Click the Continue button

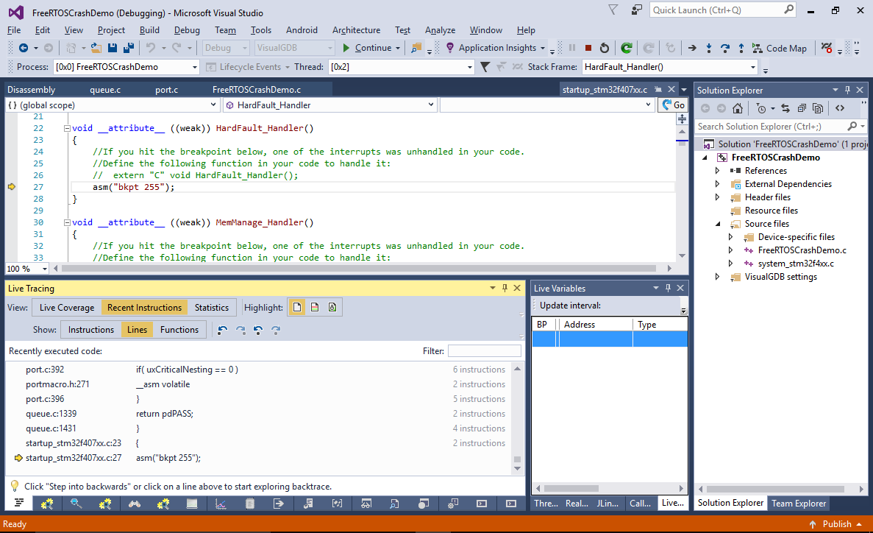(x=368, y=48)
